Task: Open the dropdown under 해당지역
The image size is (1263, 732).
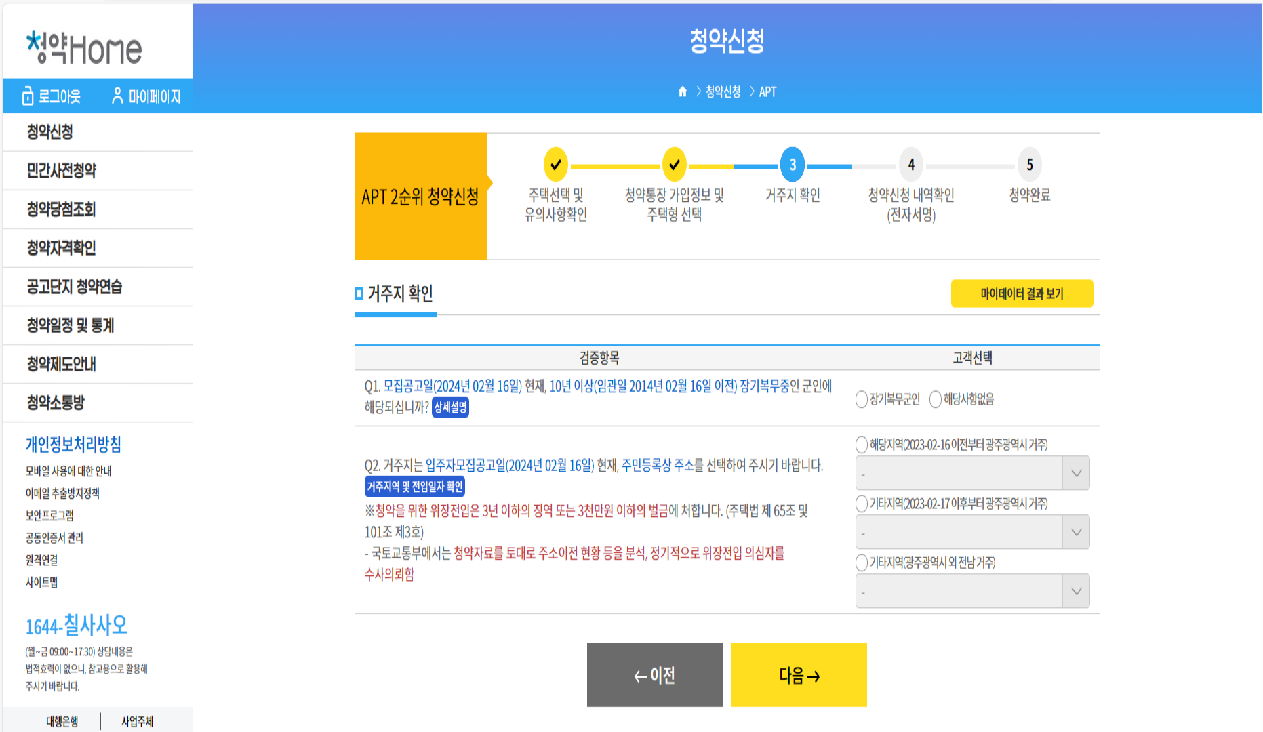Action: 972,473
